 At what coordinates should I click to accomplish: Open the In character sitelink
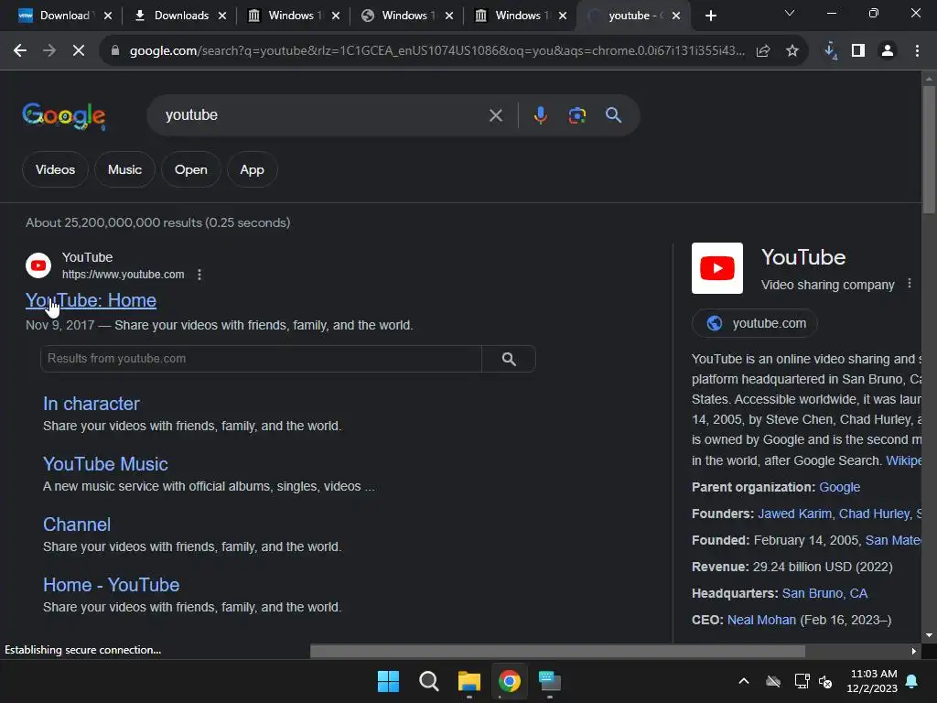click(92, 404)
